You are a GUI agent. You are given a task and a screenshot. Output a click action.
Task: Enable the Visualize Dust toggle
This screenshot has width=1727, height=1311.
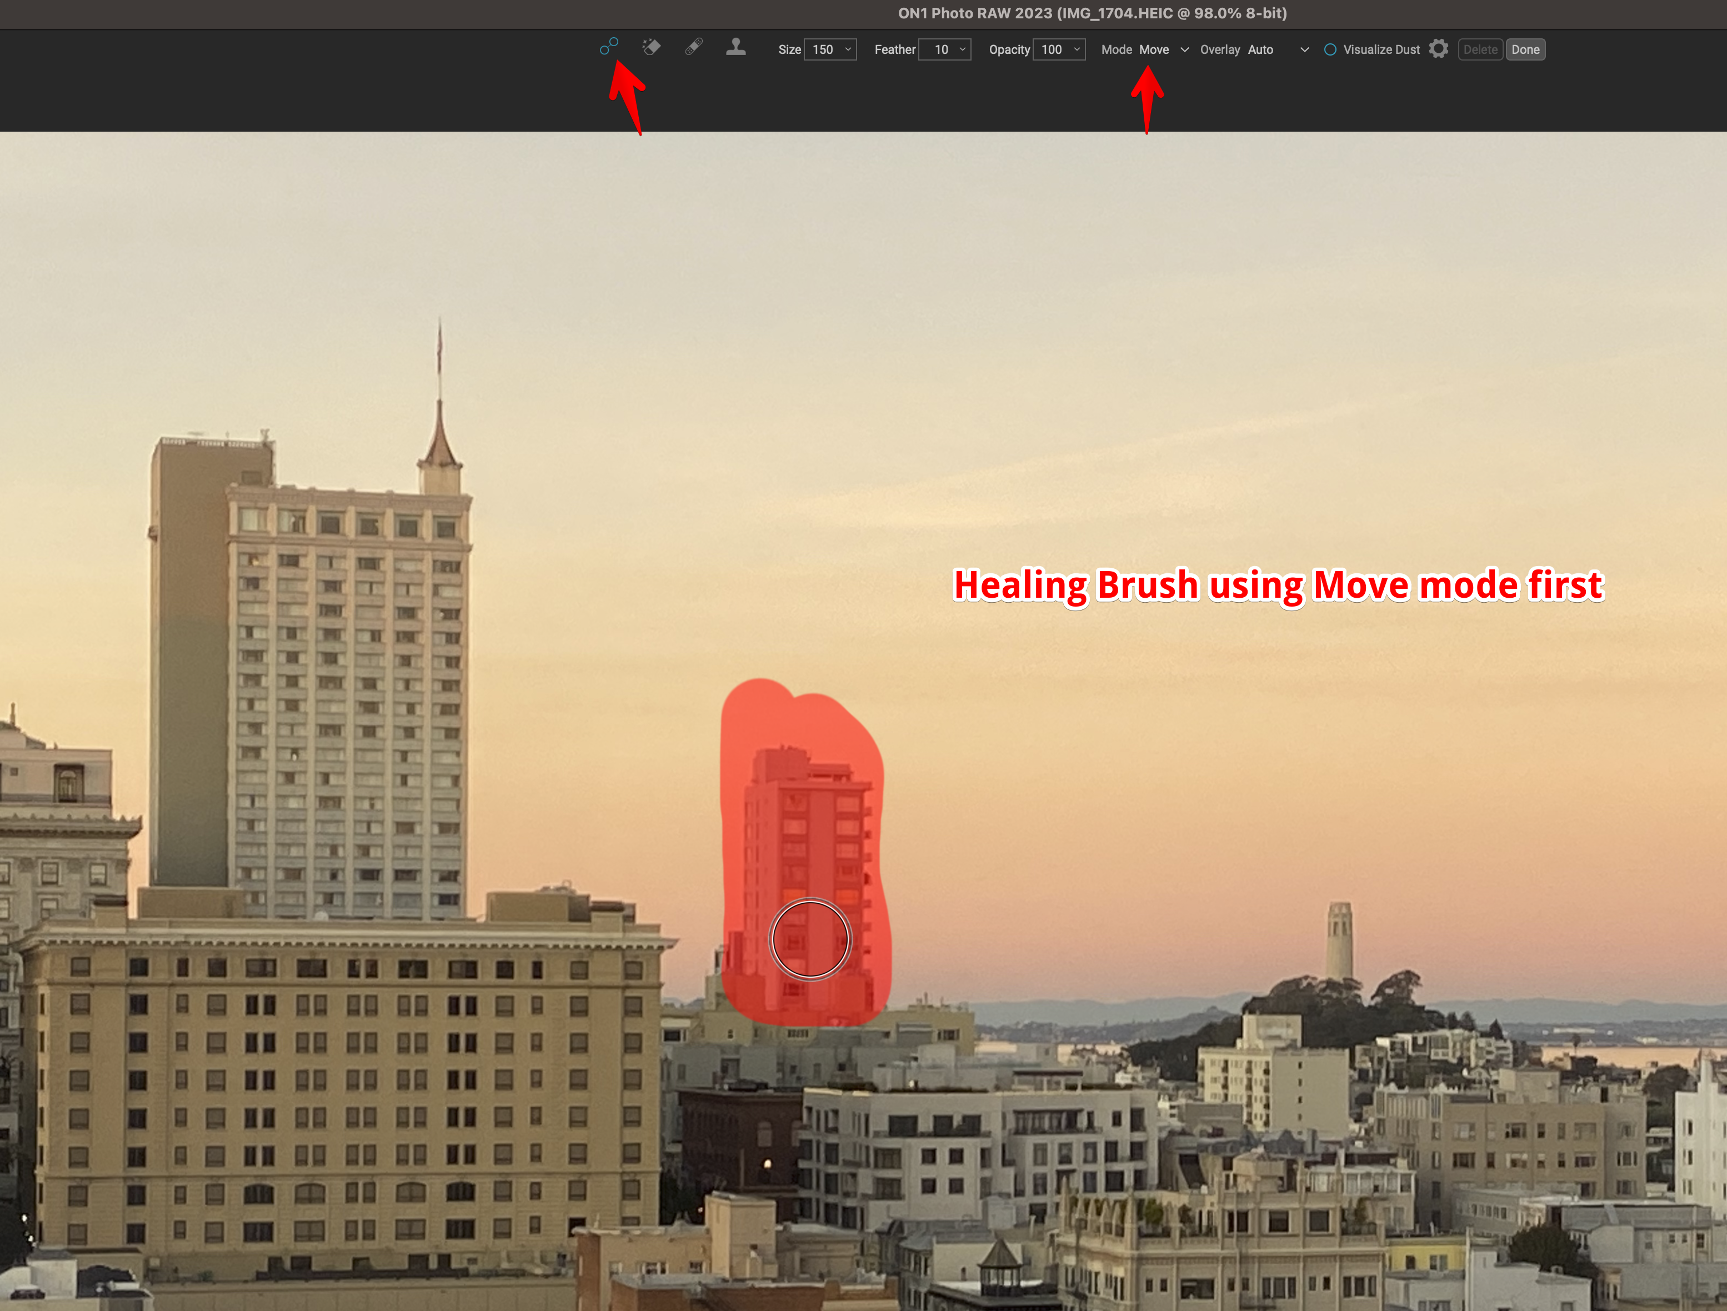pyautogui.click(x=1330, y=50)
